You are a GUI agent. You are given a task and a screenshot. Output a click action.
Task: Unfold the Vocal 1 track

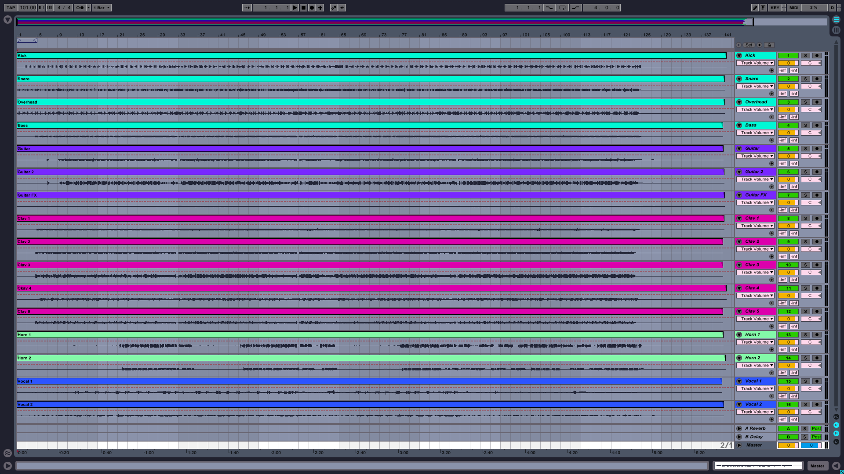coord(739,381)
